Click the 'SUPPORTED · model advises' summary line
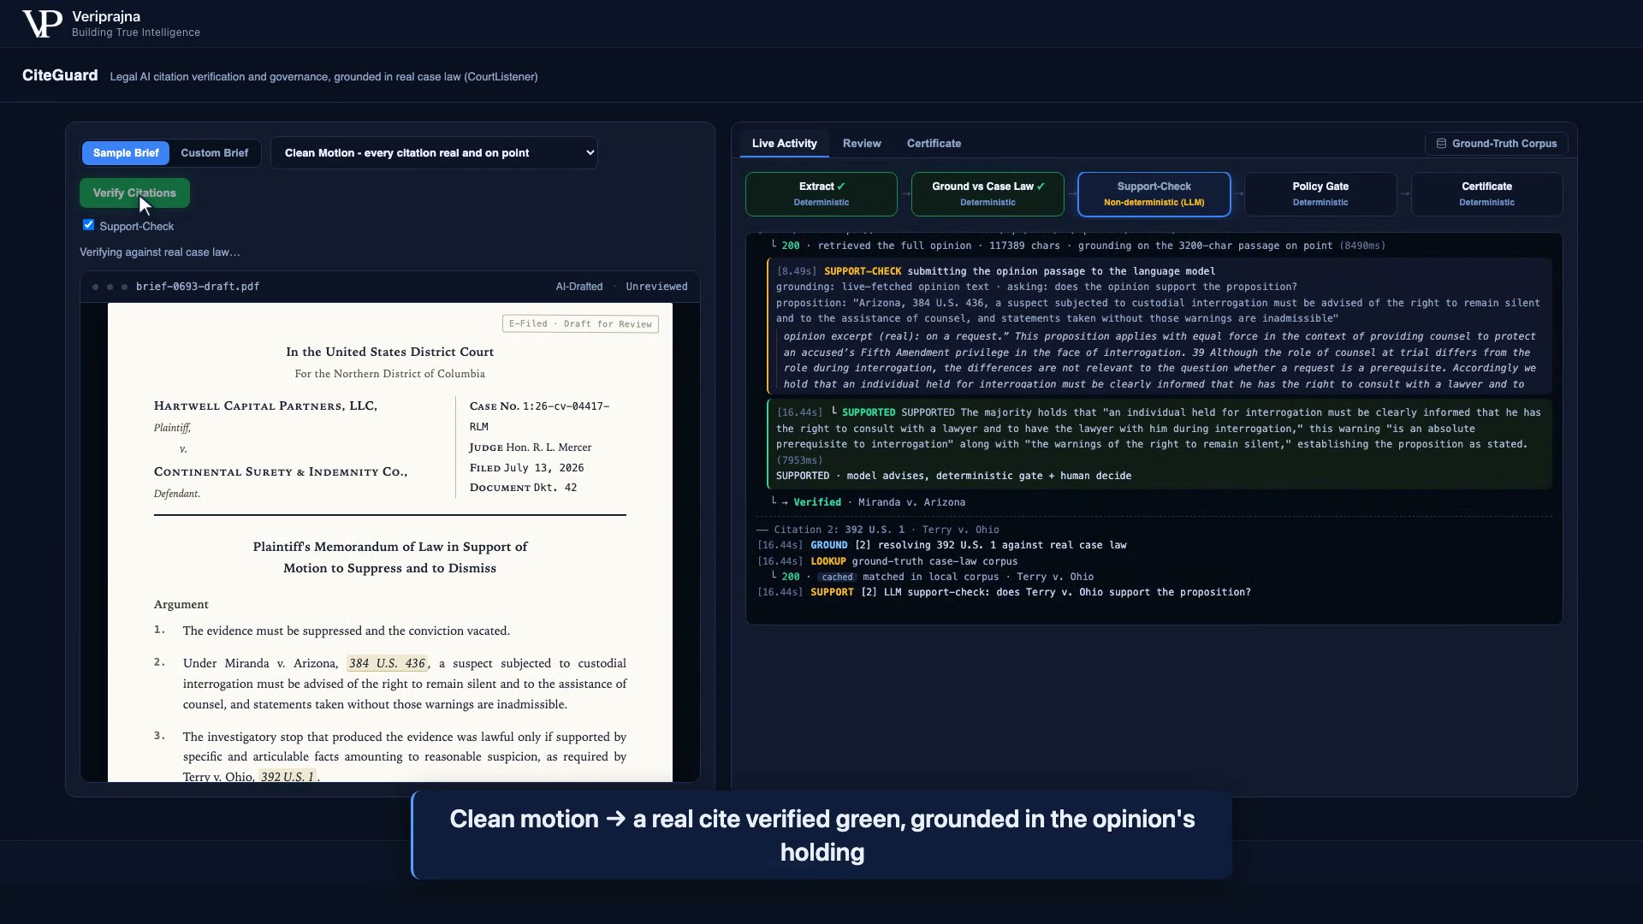The image size is (1643, 924). [x=953, y=476]
